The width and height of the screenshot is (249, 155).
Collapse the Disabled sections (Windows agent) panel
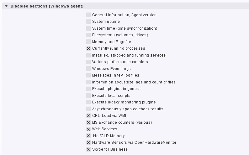tap(6, 6)
